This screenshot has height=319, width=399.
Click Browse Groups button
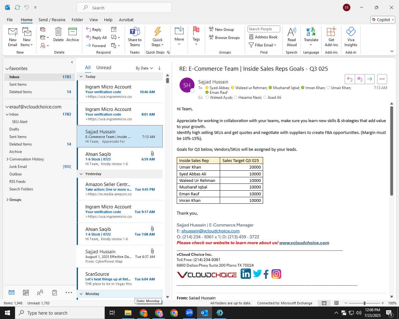point(224,37)
